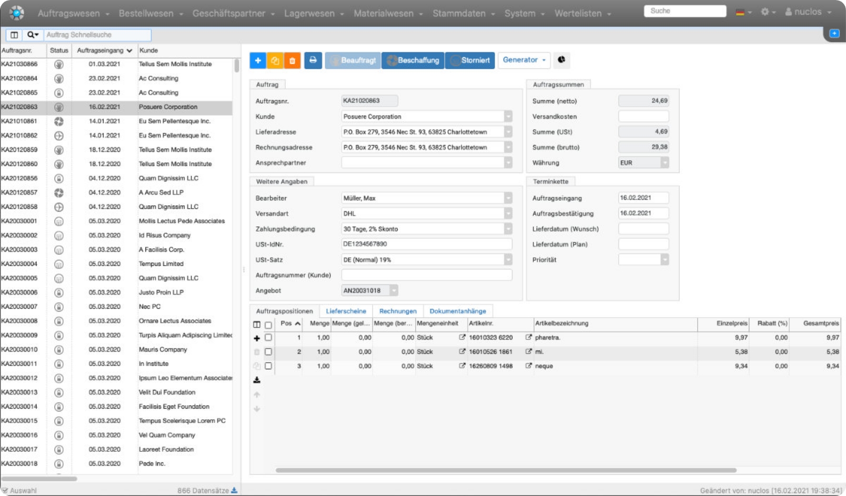Open the Lagerwesen menu

coord(314,13)
